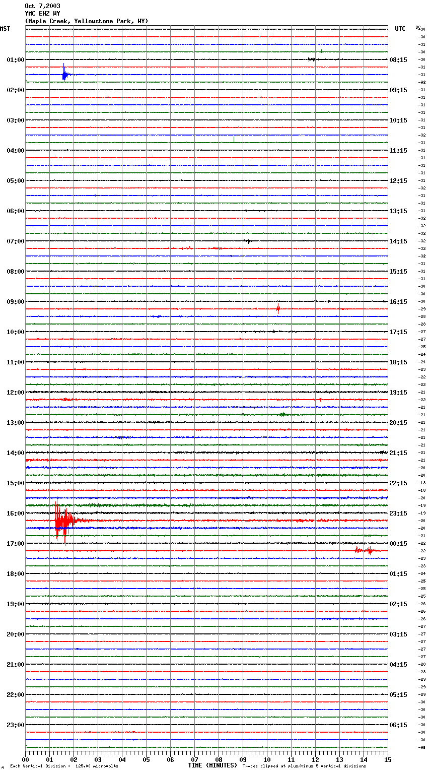The height and width of the screenshot is (773, 428).
Task: Click the 'UTC' axis header
Action: point(400,29)
